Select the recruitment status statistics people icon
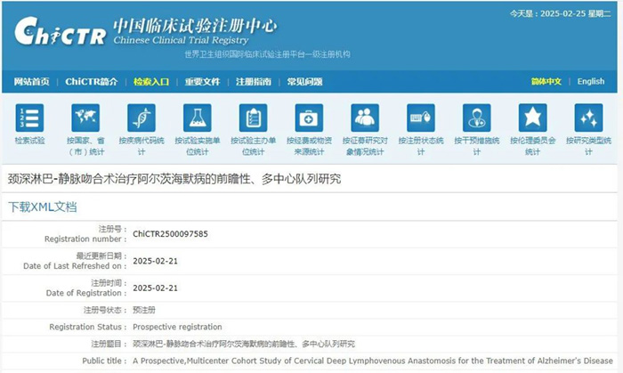This screenshot has width=623, height=373. (x=365, y=118)
